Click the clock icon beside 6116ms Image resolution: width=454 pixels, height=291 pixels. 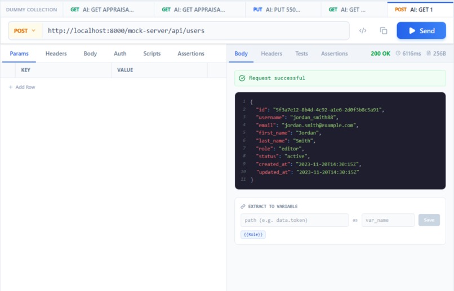[x=398, y=53]
